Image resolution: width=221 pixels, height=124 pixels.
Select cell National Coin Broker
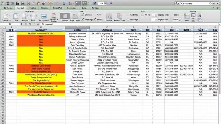tap(41, 66)
